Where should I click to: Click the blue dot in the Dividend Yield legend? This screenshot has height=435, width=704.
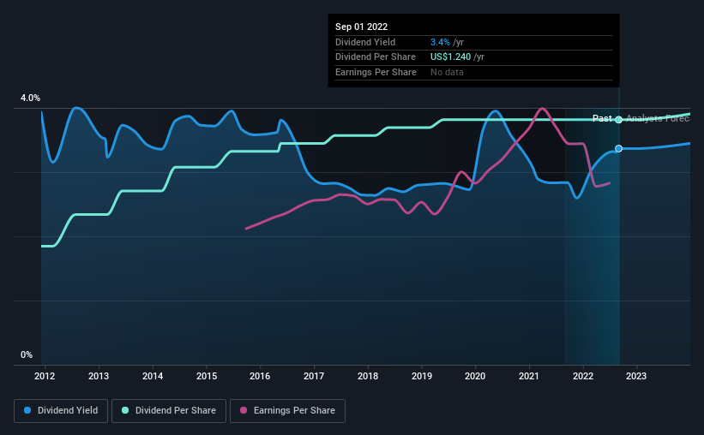pos(28,411)
